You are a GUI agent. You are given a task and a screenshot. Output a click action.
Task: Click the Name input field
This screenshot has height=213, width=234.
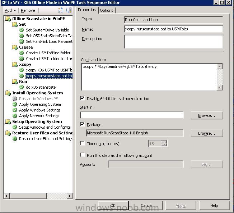(174, 29)
